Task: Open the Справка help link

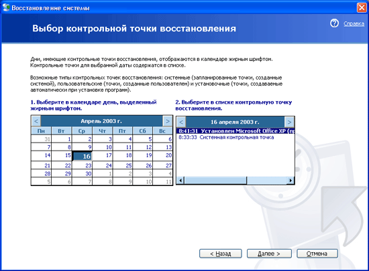Action: [354, 23]
